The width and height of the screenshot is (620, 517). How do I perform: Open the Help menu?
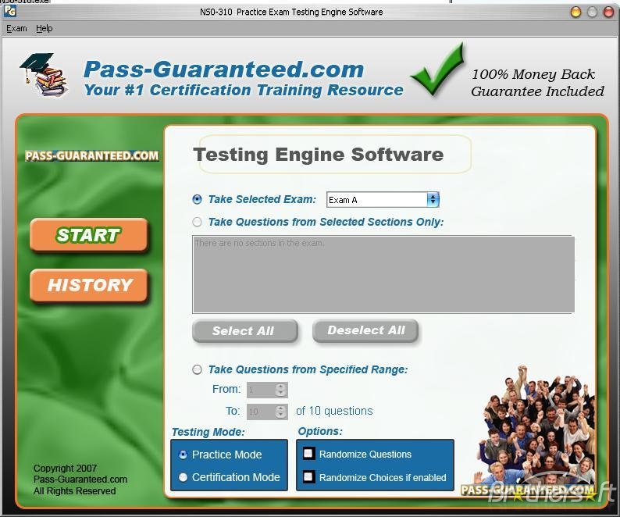pyautogui.click(x=45, y=28)
